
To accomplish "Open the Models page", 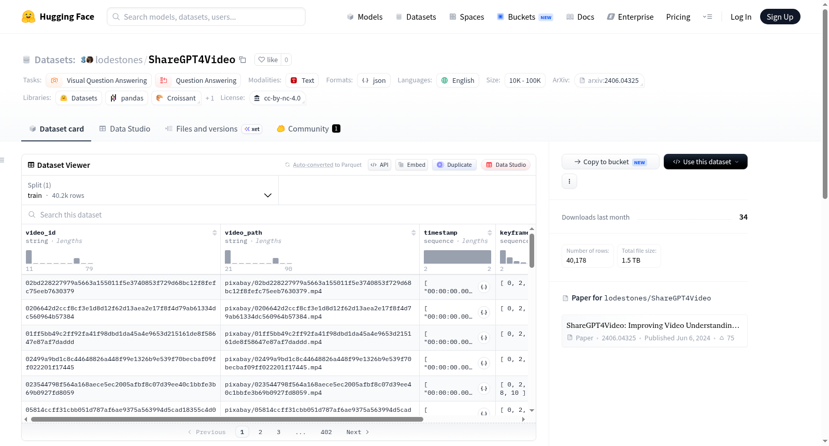I will click(x=365, y=17).
